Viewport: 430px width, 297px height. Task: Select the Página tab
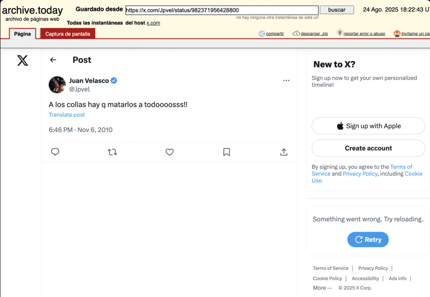pyautogui.click(x=23, y=34)
